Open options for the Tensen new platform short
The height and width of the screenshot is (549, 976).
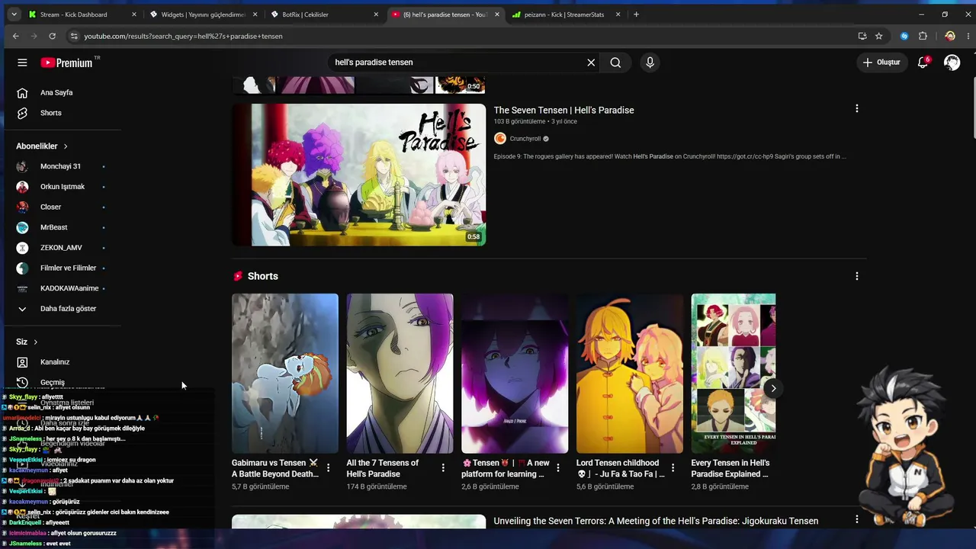coord(557,467)
